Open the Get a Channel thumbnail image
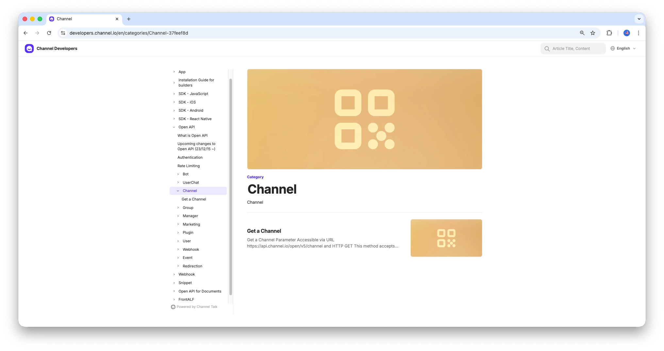This screenshot has height=351, width=664. pos(446,238)
